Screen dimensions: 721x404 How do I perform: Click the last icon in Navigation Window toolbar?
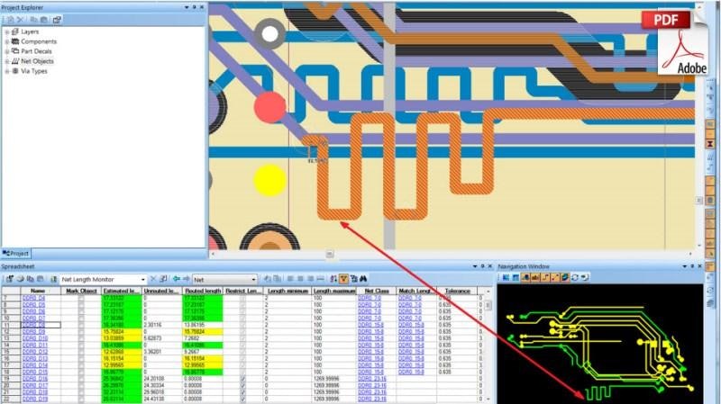tap(585, 278)
